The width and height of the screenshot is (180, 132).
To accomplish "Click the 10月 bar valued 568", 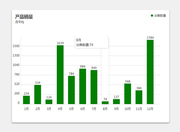I will coord(128,94).
